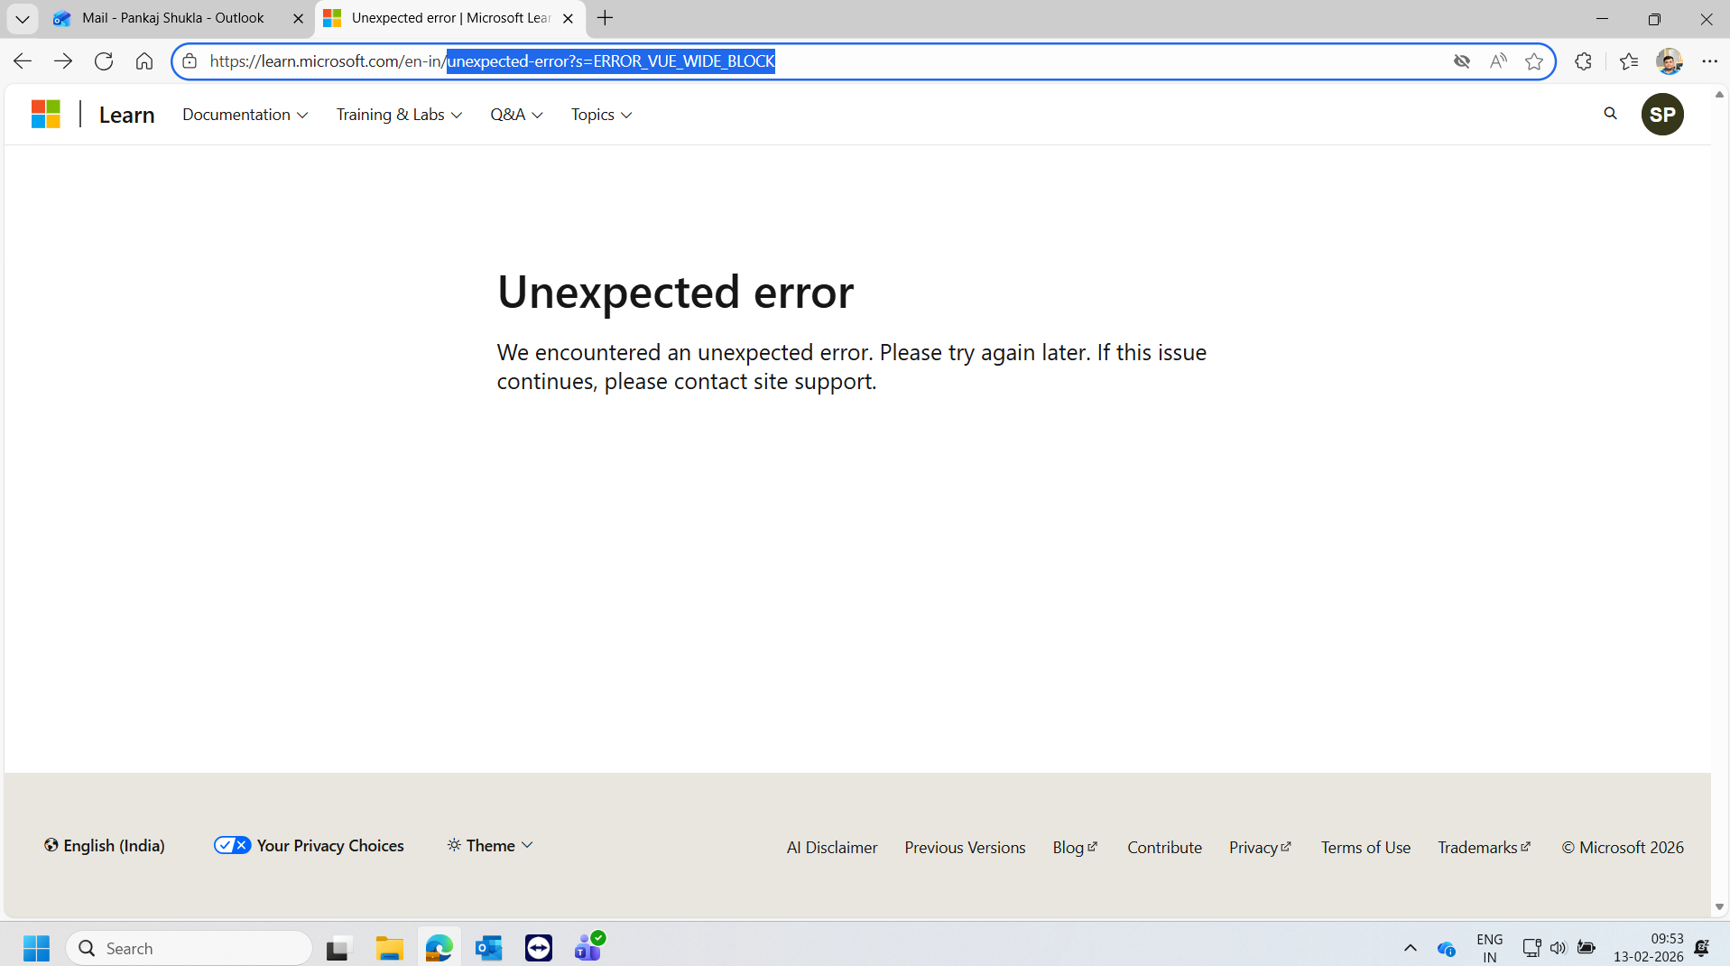1730x966 pixels.
Task: Open a new browser tab
Action: click(x=606, y=18)
